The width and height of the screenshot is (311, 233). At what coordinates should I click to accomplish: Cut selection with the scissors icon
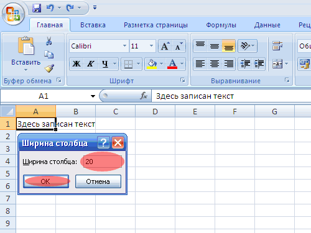click(x=49, y=41)
